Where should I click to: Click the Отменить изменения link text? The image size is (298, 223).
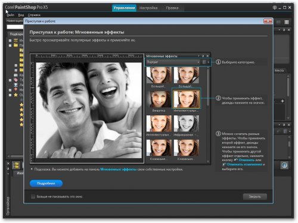click(244, 164)
